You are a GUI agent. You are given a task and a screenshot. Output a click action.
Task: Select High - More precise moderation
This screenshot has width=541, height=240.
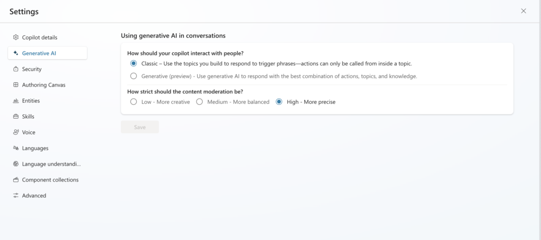click(x=279, y=102)
